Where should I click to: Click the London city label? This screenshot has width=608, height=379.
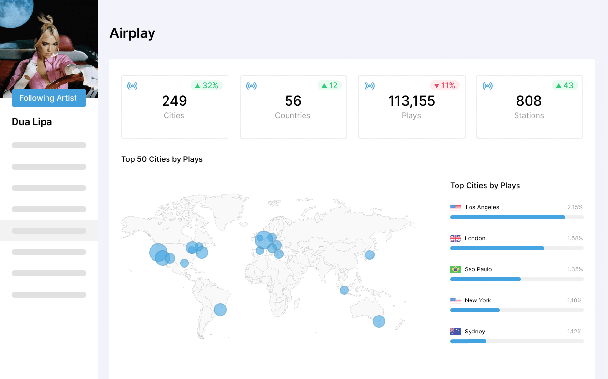click(x=475, y=238)
